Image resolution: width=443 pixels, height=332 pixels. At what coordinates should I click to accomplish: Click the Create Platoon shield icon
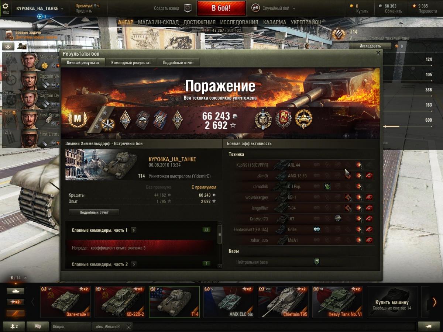point(188,8)
